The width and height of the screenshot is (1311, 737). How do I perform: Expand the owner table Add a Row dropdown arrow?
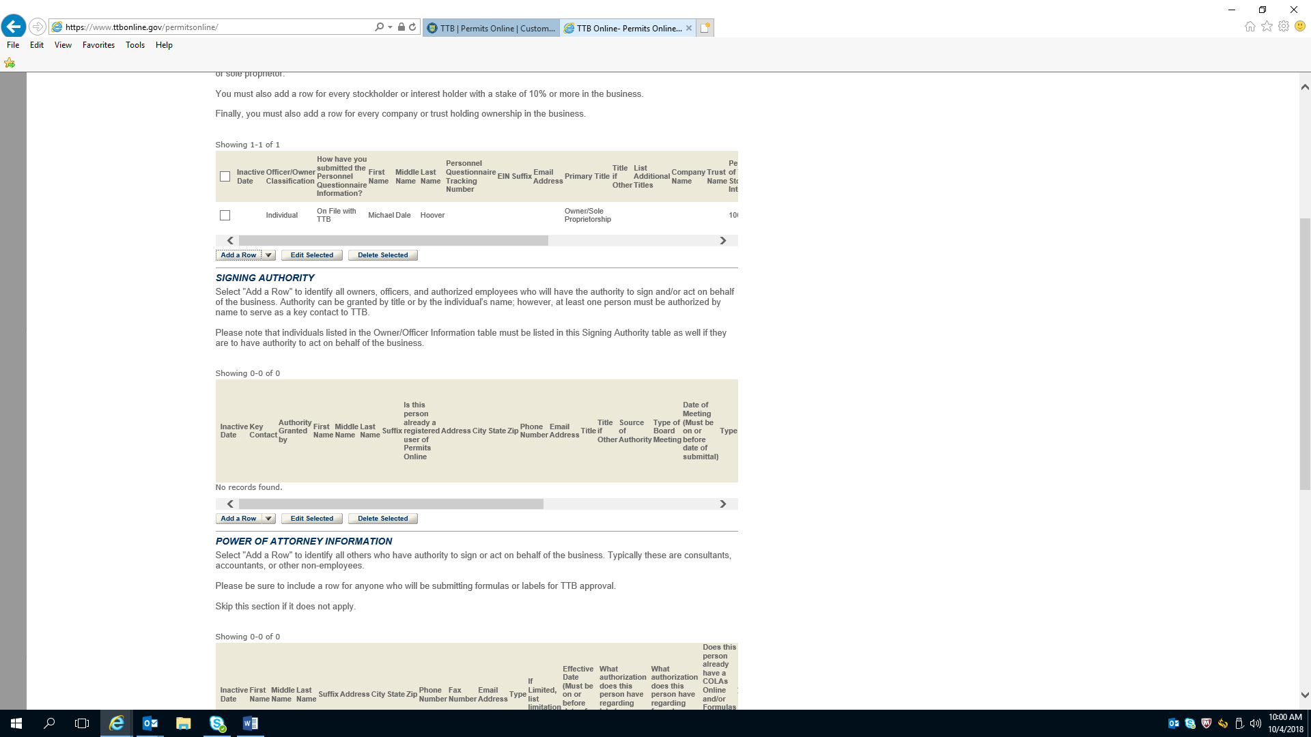(268, 255)
